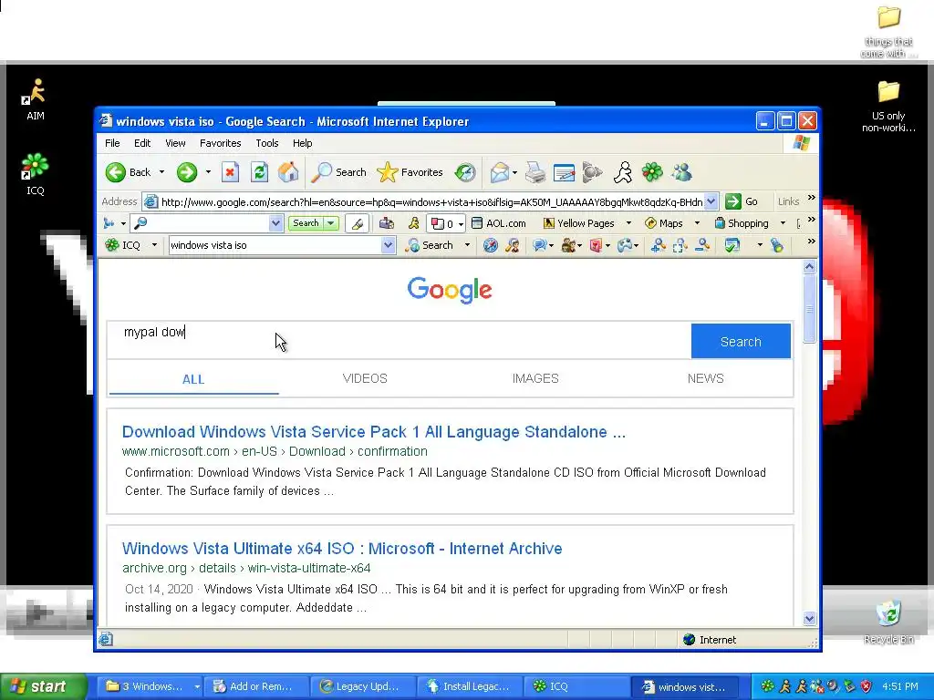This screenshot has width=934, height=700.
Task: Open the Windows Vista Ultimate x64 ISO archive result
Action: tap(342, 549)
